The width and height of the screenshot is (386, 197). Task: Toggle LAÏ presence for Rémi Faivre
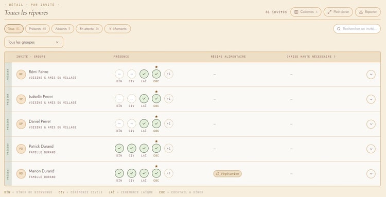pyautogui.click(x=144, y=74)
